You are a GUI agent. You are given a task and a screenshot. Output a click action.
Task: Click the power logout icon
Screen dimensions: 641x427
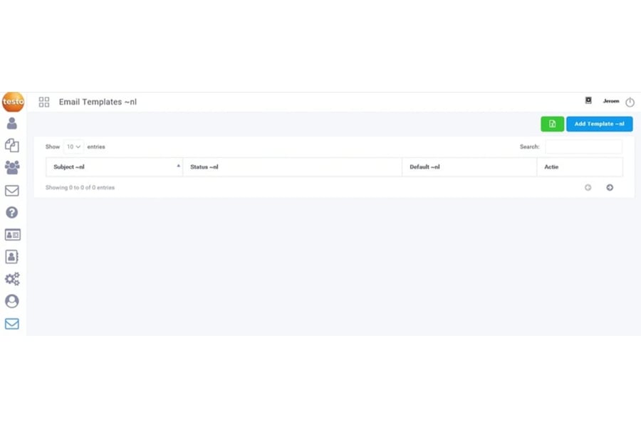(630, 102)
